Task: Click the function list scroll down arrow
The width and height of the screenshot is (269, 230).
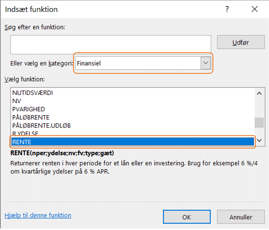Action: point(259,140)
